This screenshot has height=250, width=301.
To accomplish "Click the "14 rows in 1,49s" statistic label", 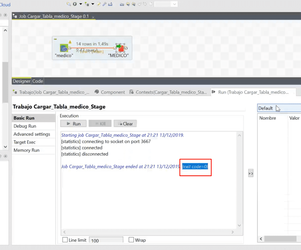I will tap(92, 44).
